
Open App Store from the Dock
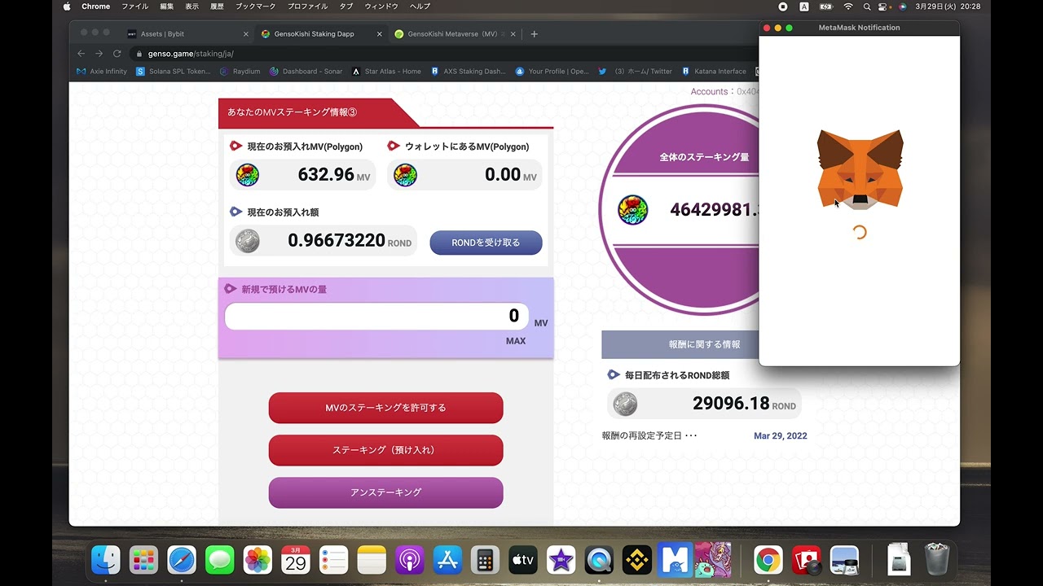pyautogui.click(x=447, y=560)
